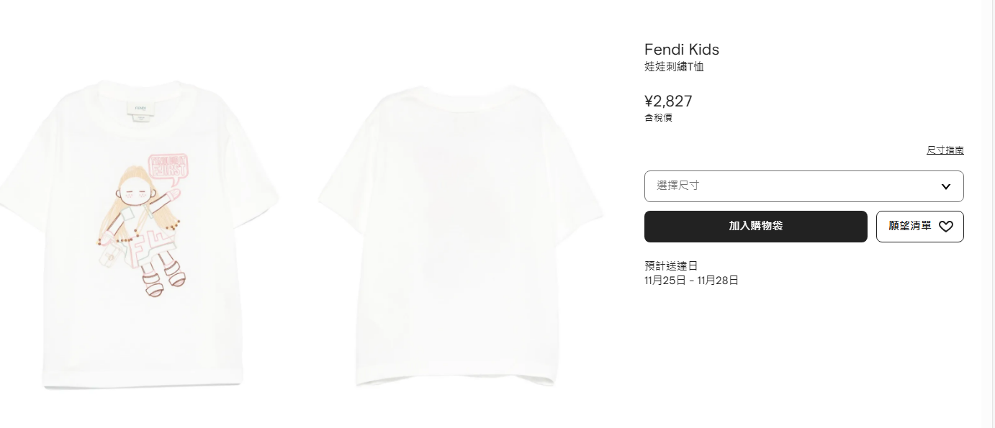
Task: Click the Fendi Kids brand name
Action: (681, 50)
